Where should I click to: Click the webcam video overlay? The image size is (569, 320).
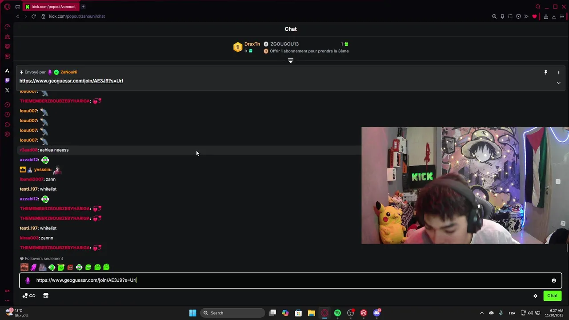pos(465,185)
